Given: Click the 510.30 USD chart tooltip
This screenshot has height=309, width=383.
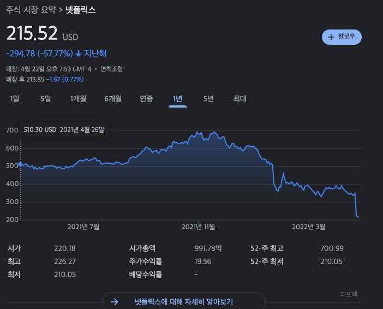Looking at the screenshot, I should (64, 129).
